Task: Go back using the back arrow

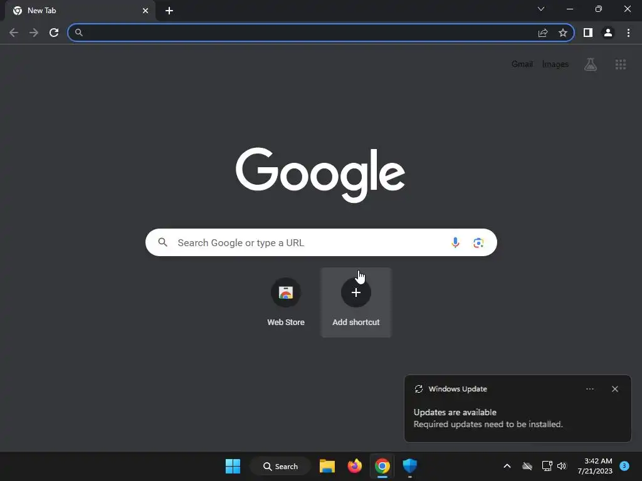Action: 14,33
